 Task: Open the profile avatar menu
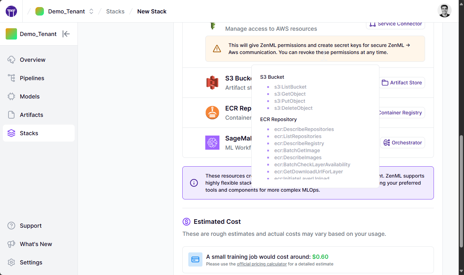click(x=445, y=10)
